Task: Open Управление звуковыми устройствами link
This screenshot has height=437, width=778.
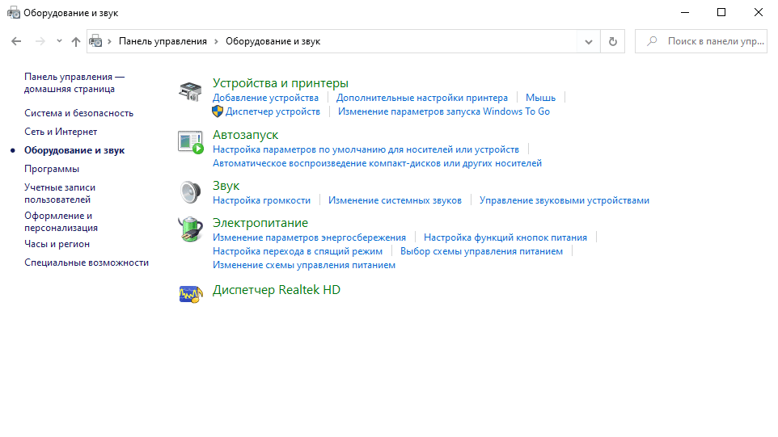Action: 564,200
